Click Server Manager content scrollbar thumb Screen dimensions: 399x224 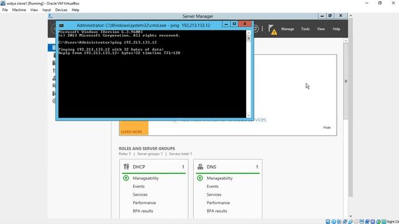tap(345, 81)
